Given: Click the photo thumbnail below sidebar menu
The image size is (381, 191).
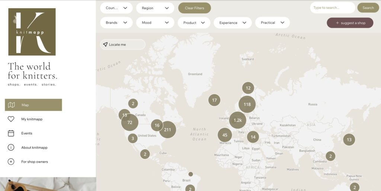Looking at the screenshot, I should (x=48, y=184).
